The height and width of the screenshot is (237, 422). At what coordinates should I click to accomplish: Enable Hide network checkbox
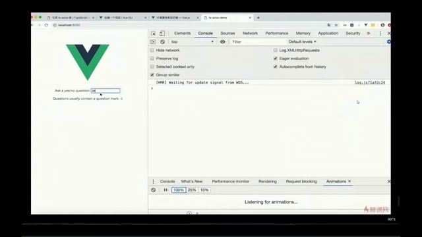click(x=152, y=50)
